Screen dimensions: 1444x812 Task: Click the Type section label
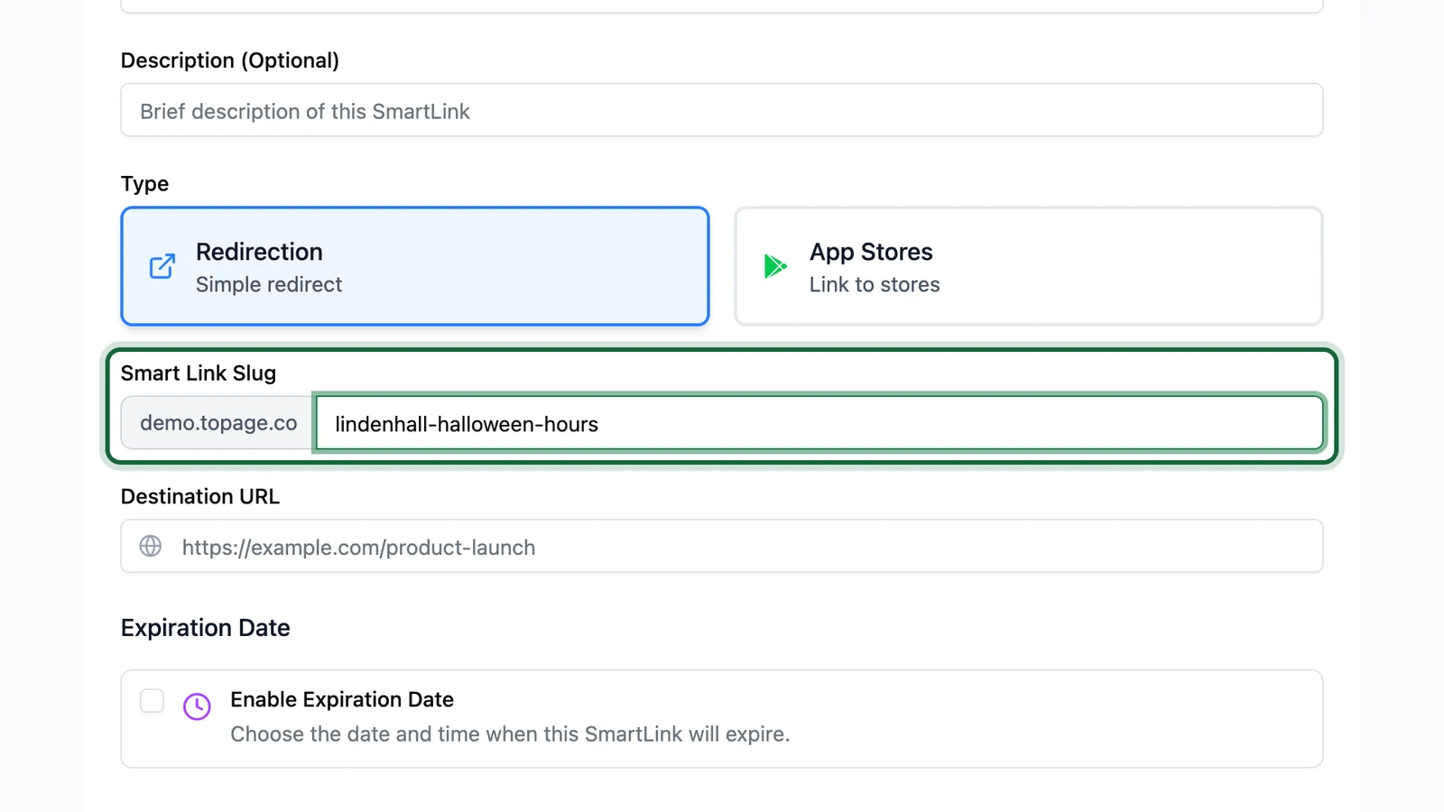[x=144, y=184]
